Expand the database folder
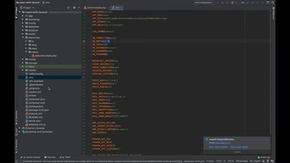290x163 pixels. coord(23,27)
